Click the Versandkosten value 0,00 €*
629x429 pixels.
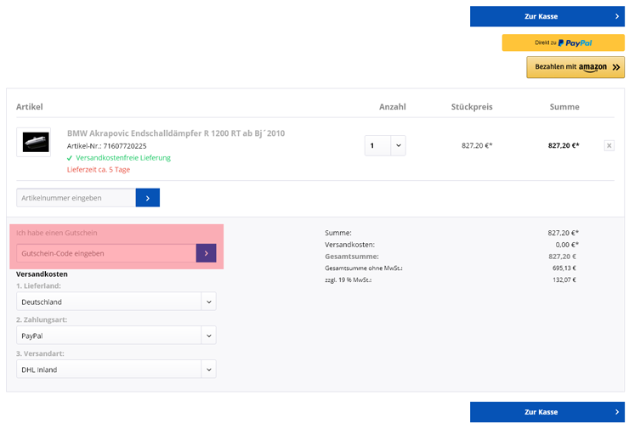(567, 245)
